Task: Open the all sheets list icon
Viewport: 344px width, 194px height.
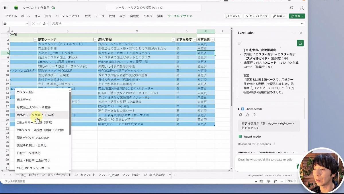Action: point(17,175)
